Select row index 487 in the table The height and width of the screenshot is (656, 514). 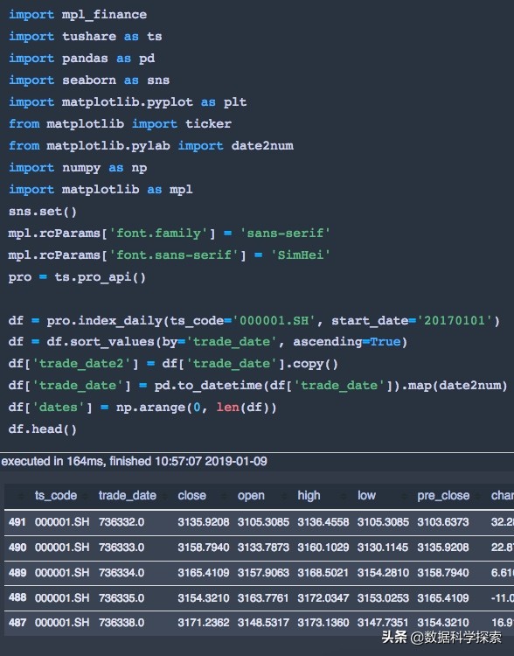[17, 623]
